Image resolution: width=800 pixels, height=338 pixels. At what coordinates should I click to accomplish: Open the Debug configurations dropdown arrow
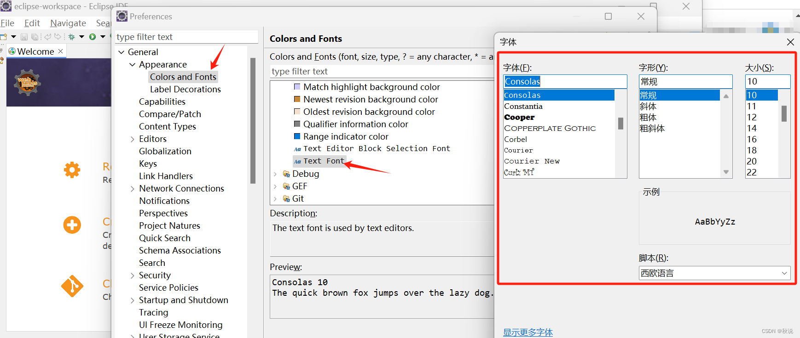tap(81, 37)
